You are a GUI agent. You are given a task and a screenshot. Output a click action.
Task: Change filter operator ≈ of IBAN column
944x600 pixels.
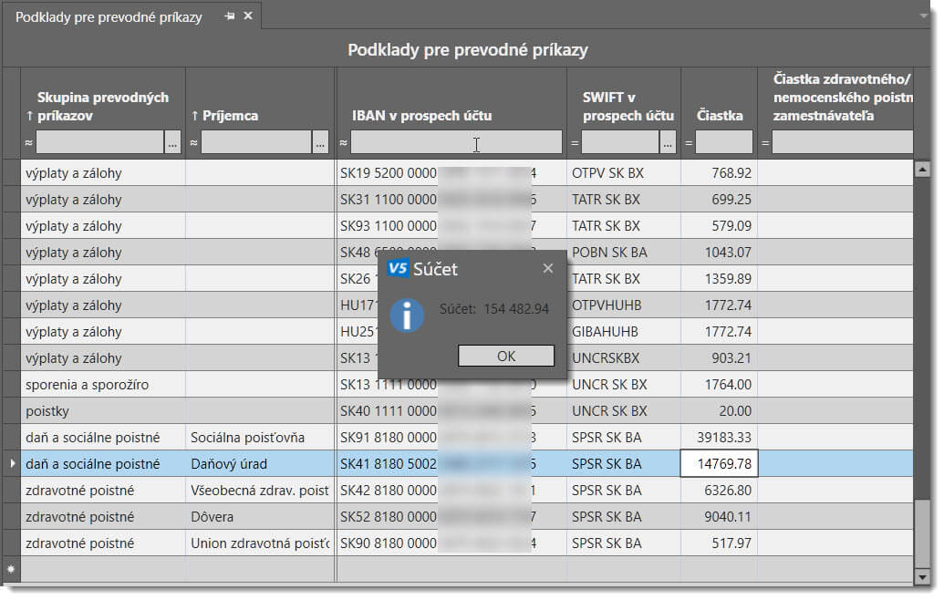343,143
